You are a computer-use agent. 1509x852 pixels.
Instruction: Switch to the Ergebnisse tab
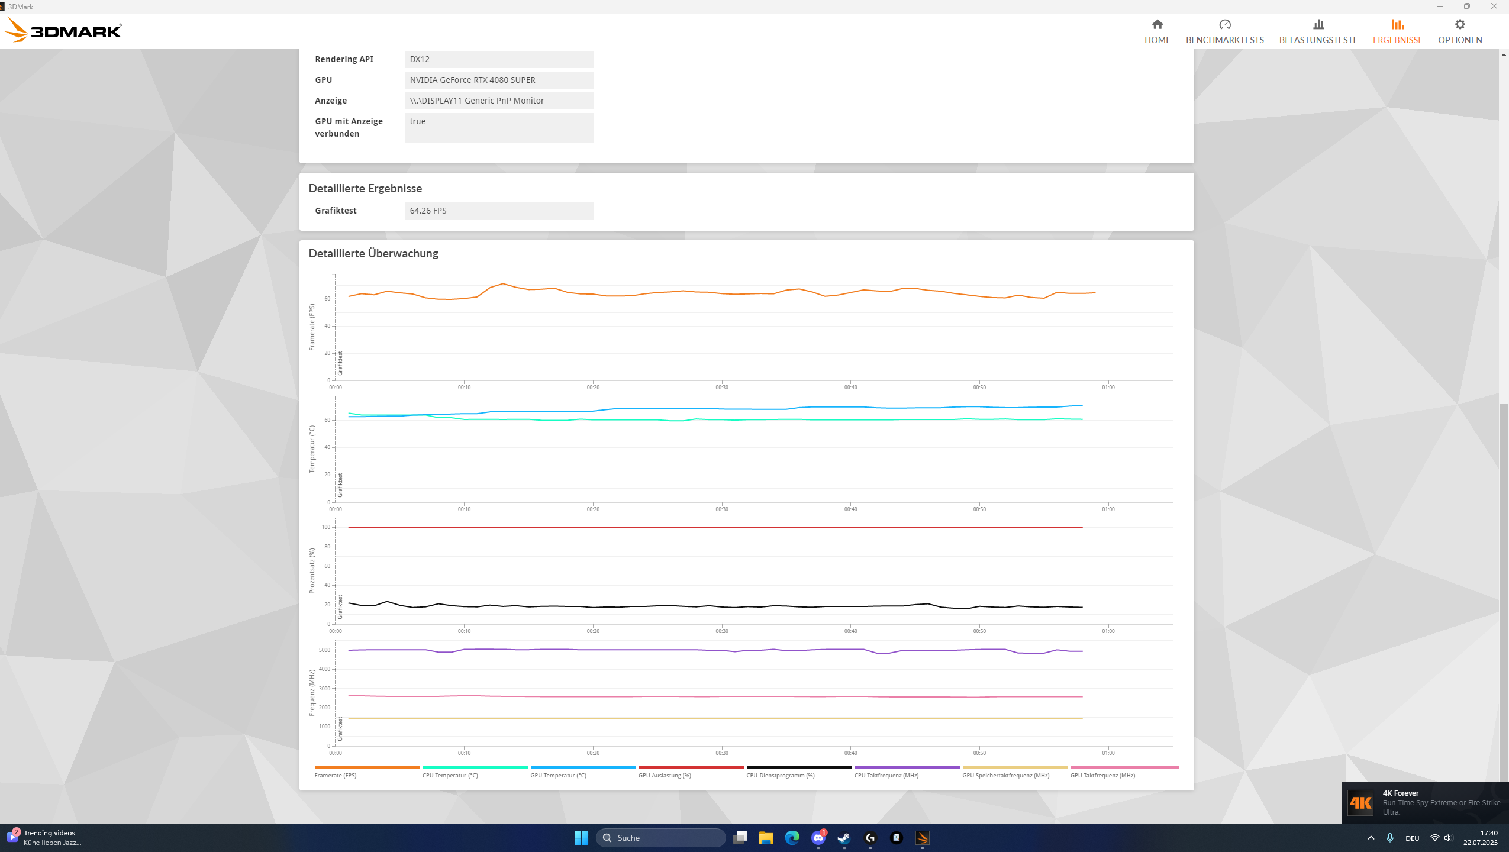point(1397,40)
